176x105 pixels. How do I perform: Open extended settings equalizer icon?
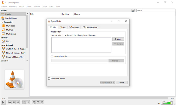(28, 102)
